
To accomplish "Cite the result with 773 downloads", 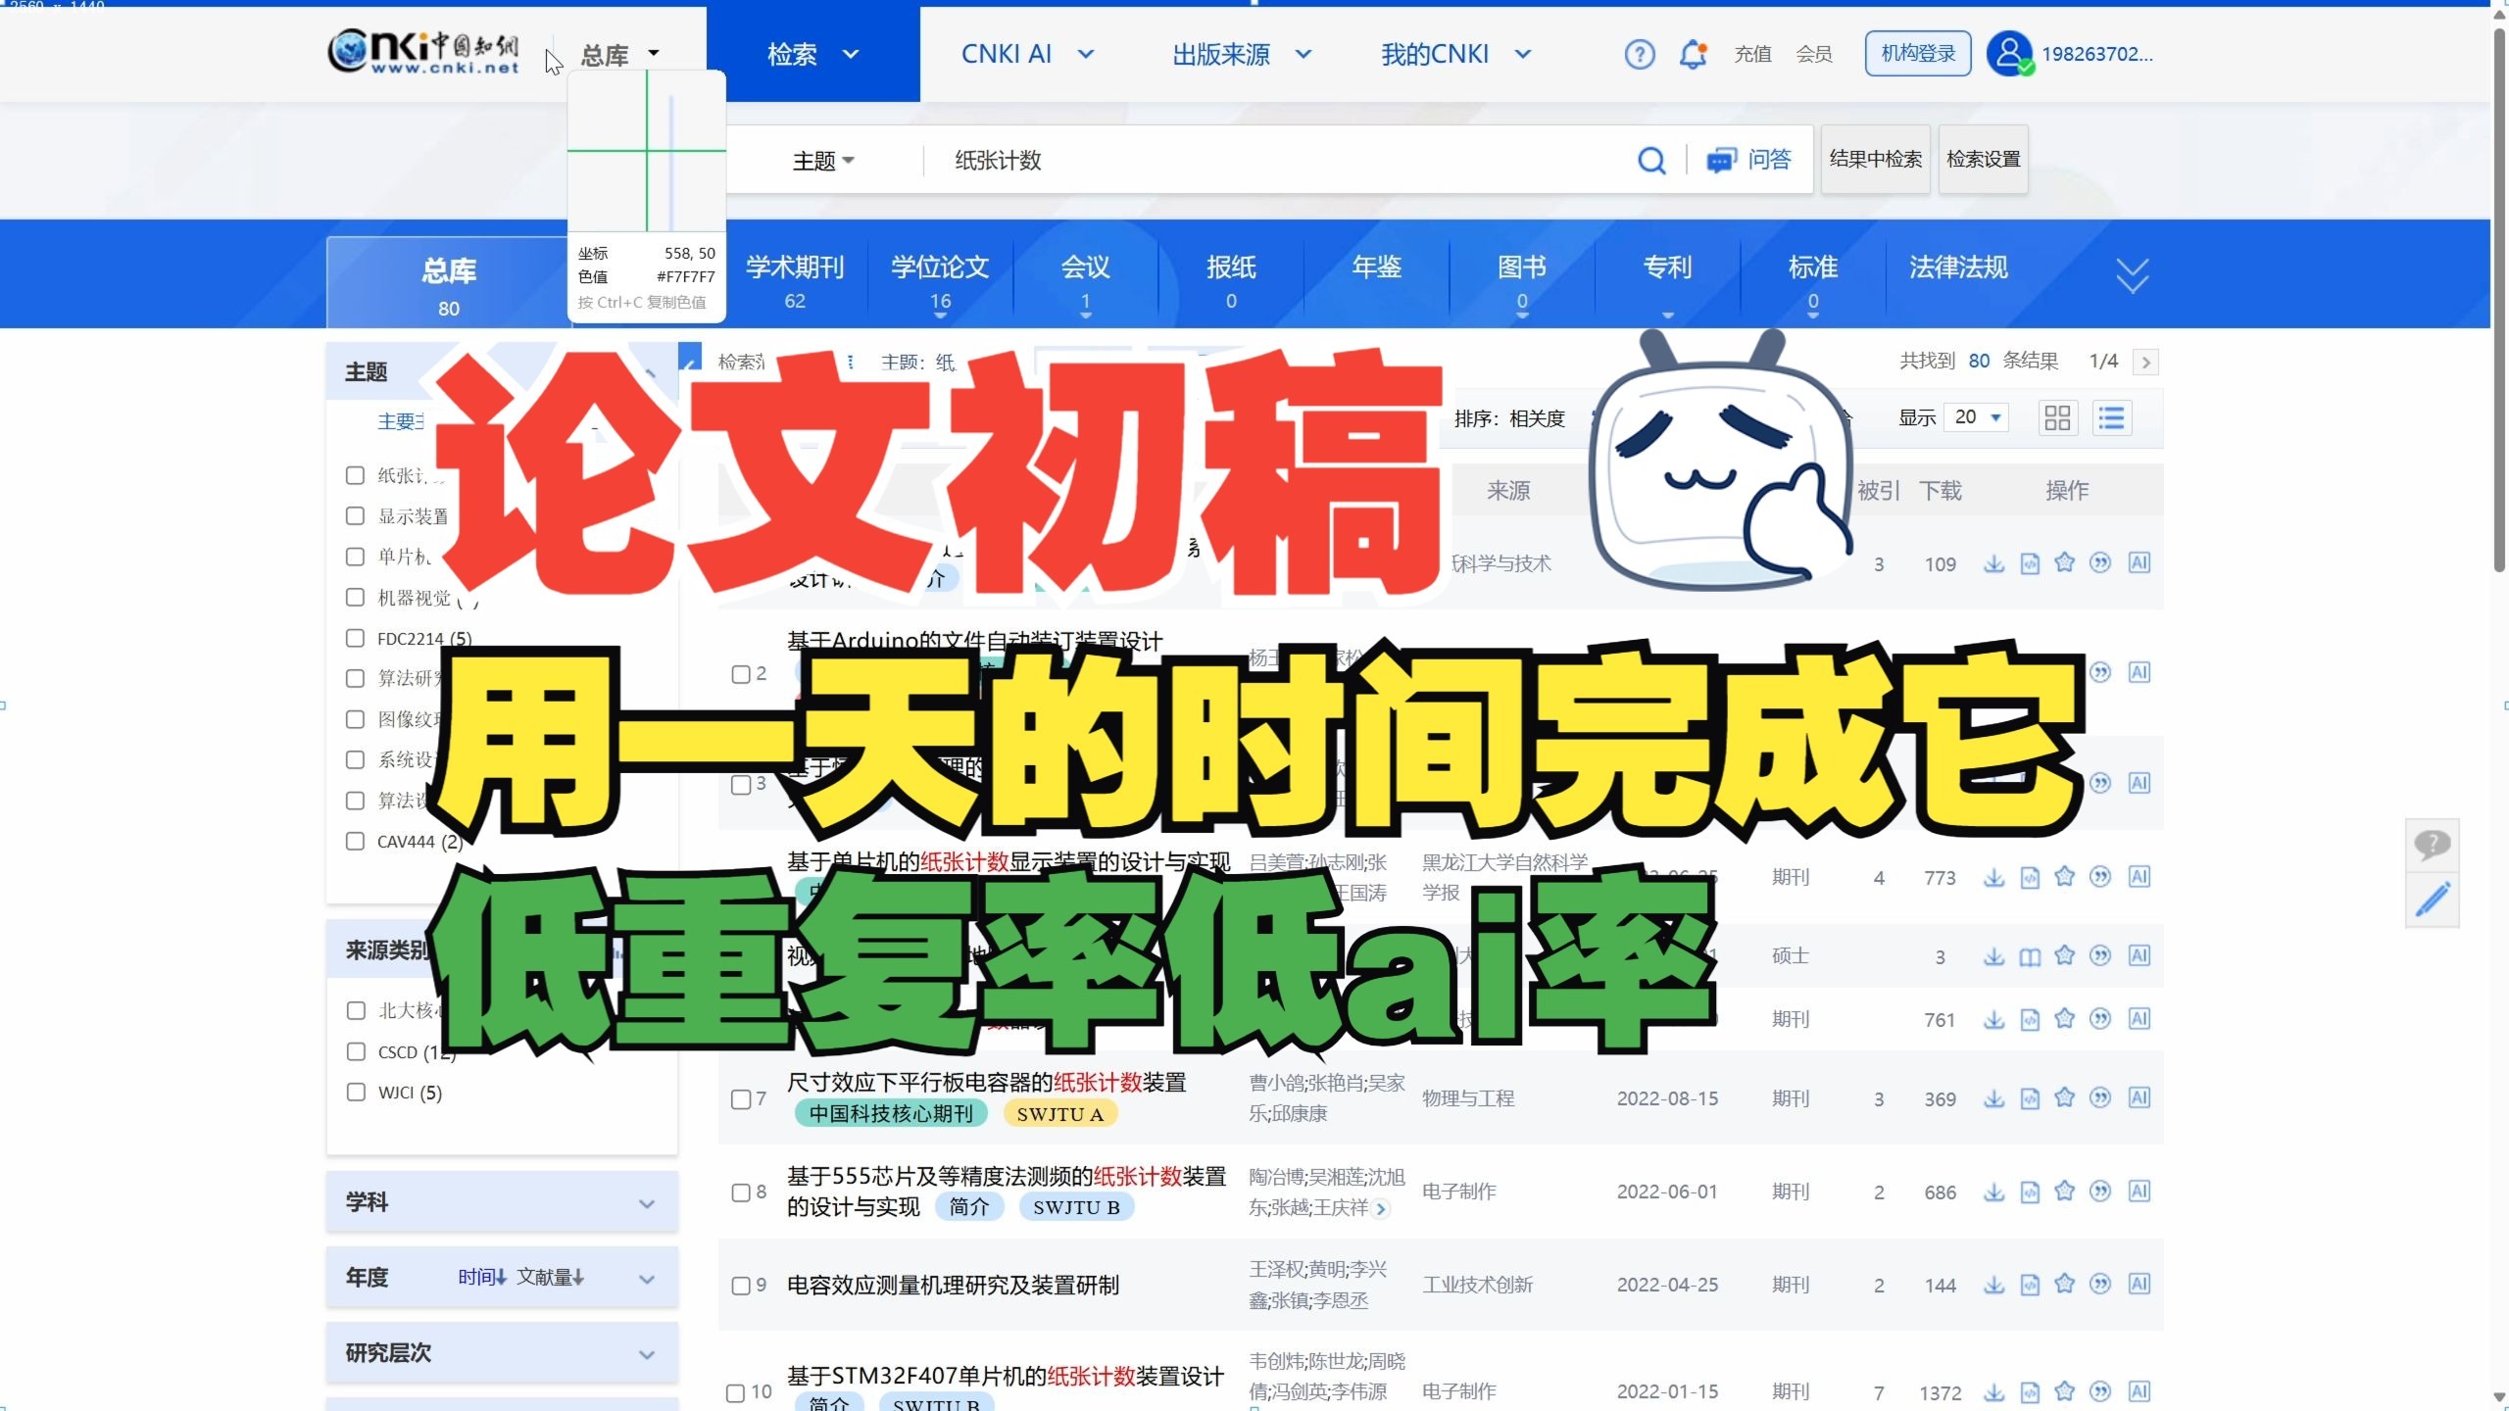I will tap(2099, 876).
